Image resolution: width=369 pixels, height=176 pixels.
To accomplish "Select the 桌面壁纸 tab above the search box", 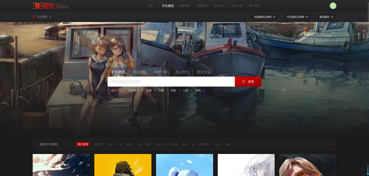I will [x=140, y=72].
